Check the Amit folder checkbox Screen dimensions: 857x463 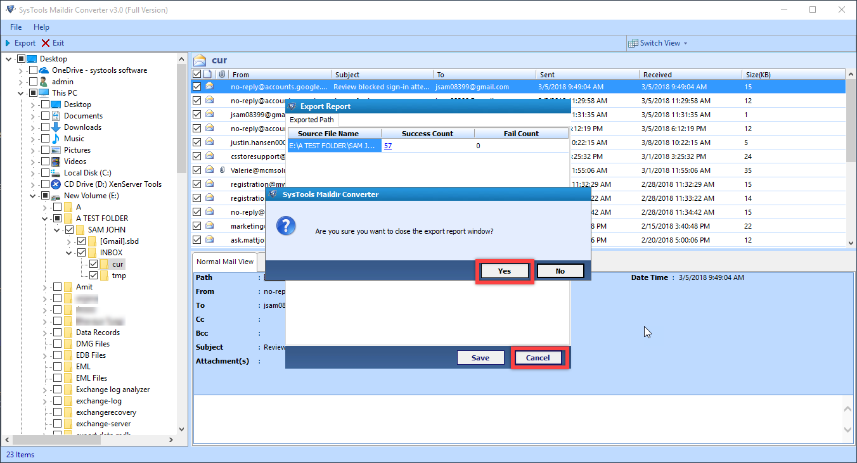tap(58, 287)
